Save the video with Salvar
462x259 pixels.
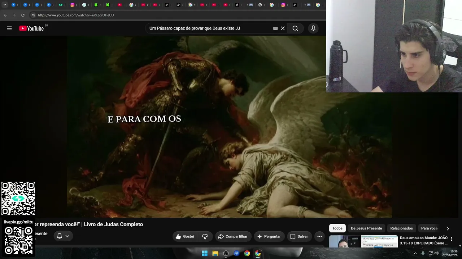coord(299,236)
